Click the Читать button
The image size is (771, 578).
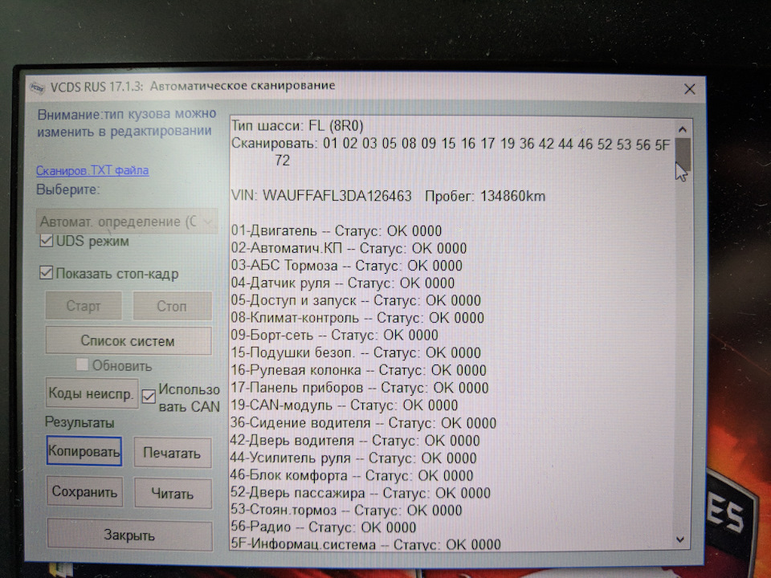tap(173, 494)
